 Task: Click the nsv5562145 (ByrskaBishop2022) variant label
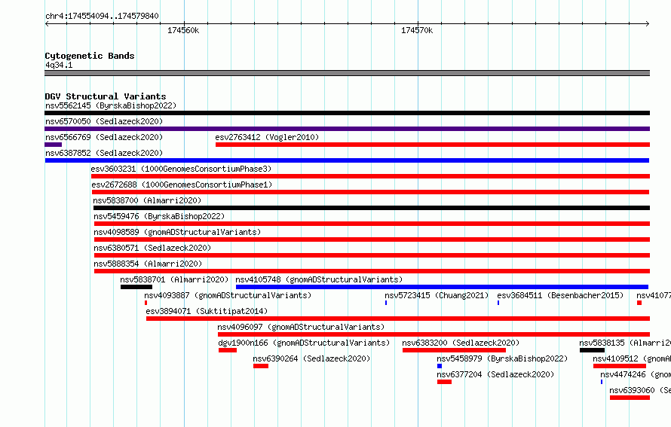coord(111,105)
